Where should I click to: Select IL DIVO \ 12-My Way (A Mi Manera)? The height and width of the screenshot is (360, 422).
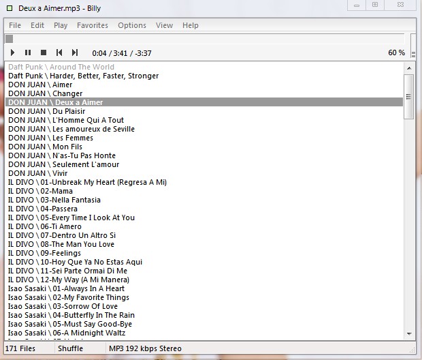point(204,280)
